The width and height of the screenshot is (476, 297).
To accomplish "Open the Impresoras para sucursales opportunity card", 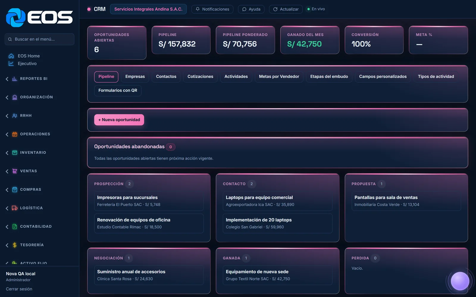I will click(x=149, y=201).
